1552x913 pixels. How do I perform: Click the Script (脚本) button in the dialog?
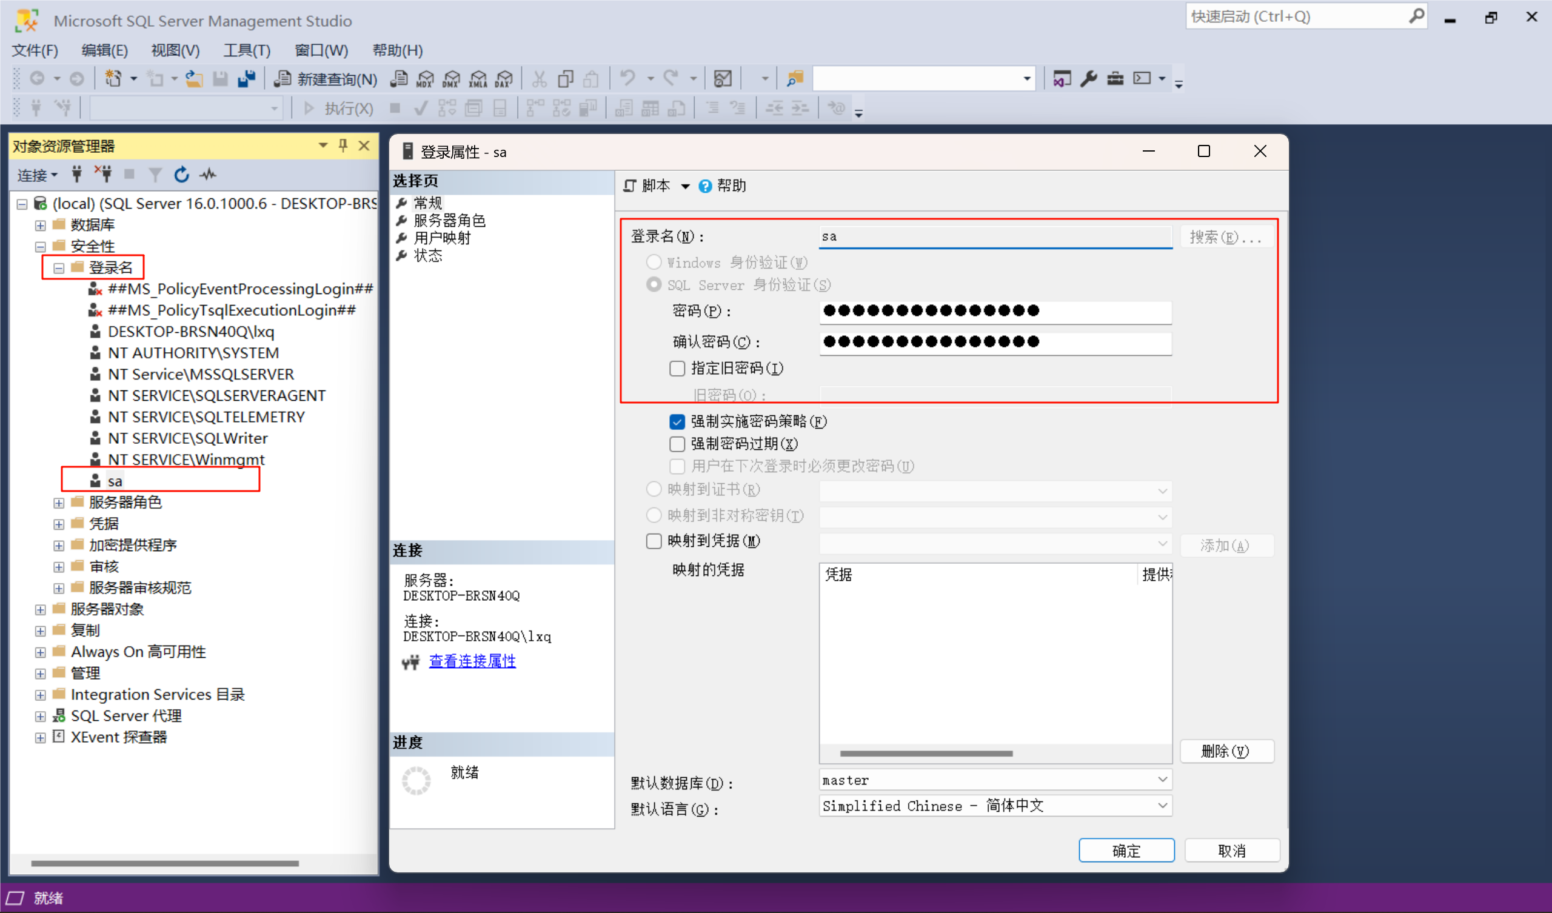click(x=647, y=186)
